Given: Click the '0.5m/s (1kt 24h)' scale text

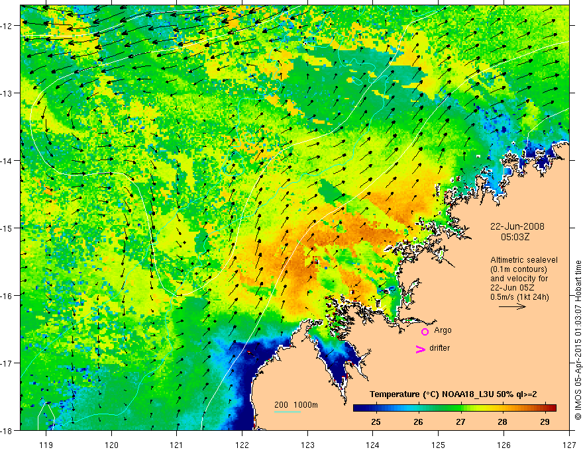Looking at the screenshot, I should pos(519,297).
